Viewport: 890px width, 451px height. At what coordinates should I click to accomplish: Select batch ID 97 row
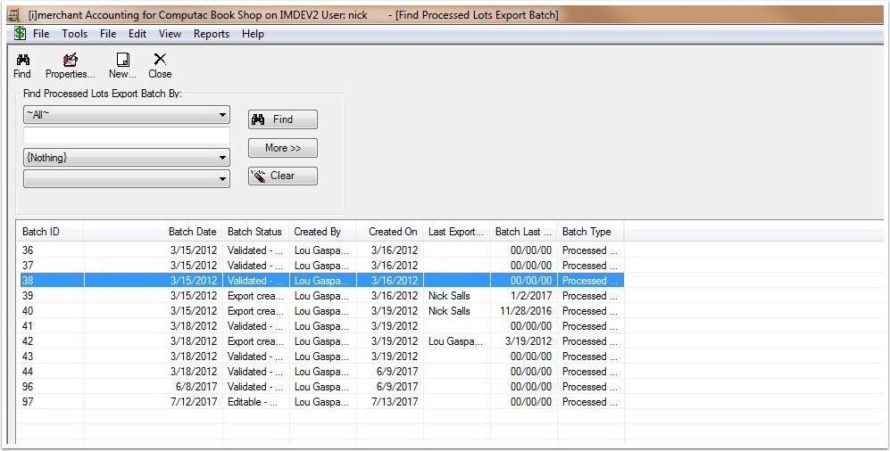point(321,402)
